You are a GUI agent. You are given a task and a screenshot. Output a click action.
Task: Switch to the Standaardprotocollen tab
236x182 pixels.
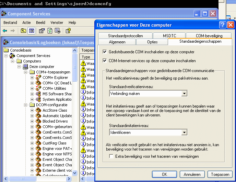tap(126, 36)
